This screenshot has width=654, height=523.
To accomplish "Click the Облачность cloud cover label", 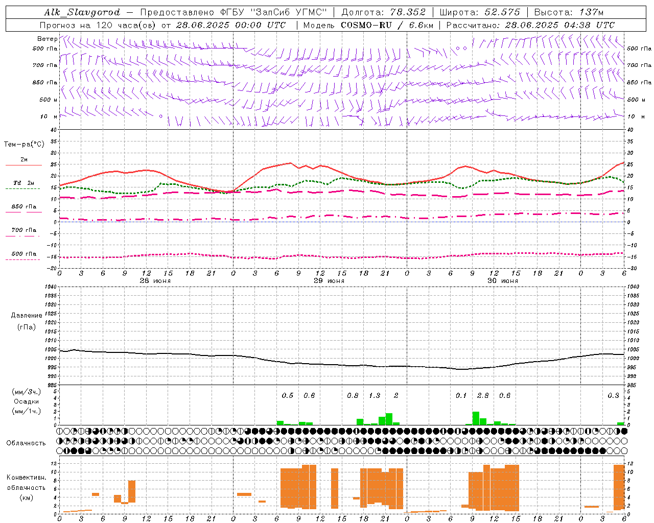I will [x=26, y=443].
